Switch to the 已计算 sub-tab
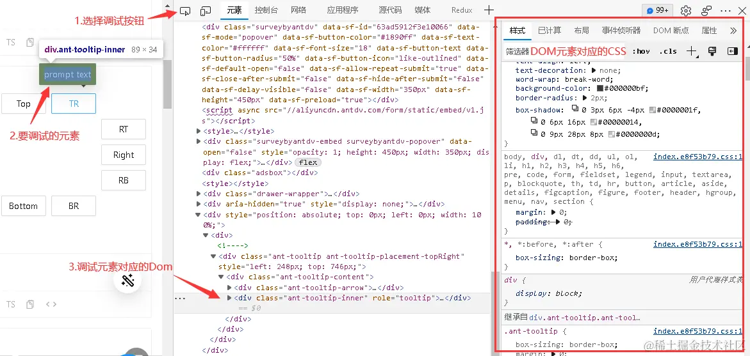Viewport: 750px width, 356px height. coord(549,31)
